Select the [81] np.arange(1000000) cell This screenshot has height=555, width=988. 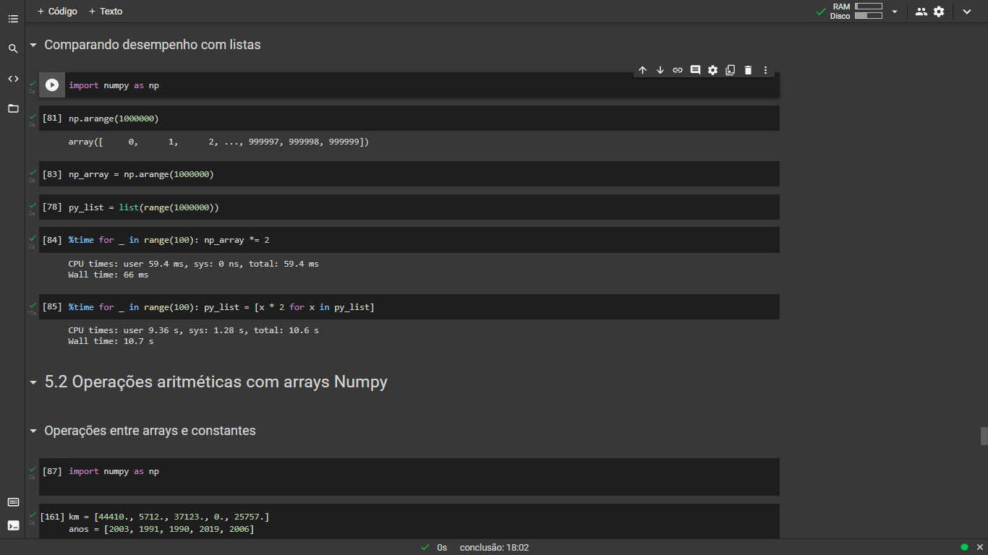tap(409, 118)
